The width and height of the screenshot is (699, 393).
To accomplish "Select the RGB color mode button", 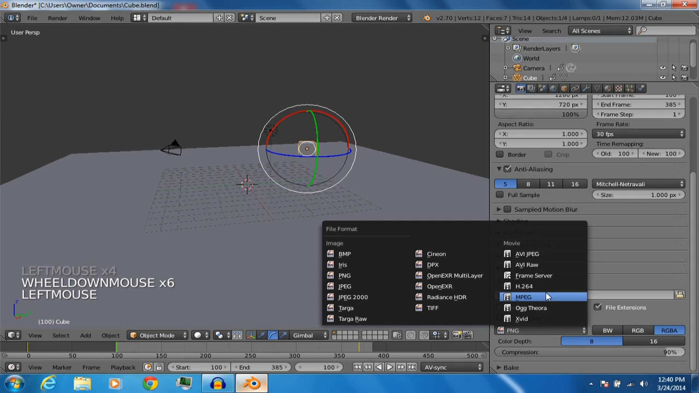I will pyautogui.click(x=638, y=330).
